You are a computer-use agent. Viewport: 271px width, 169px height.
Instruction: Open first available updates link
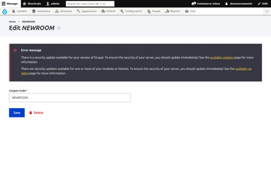tap(222, 57)
